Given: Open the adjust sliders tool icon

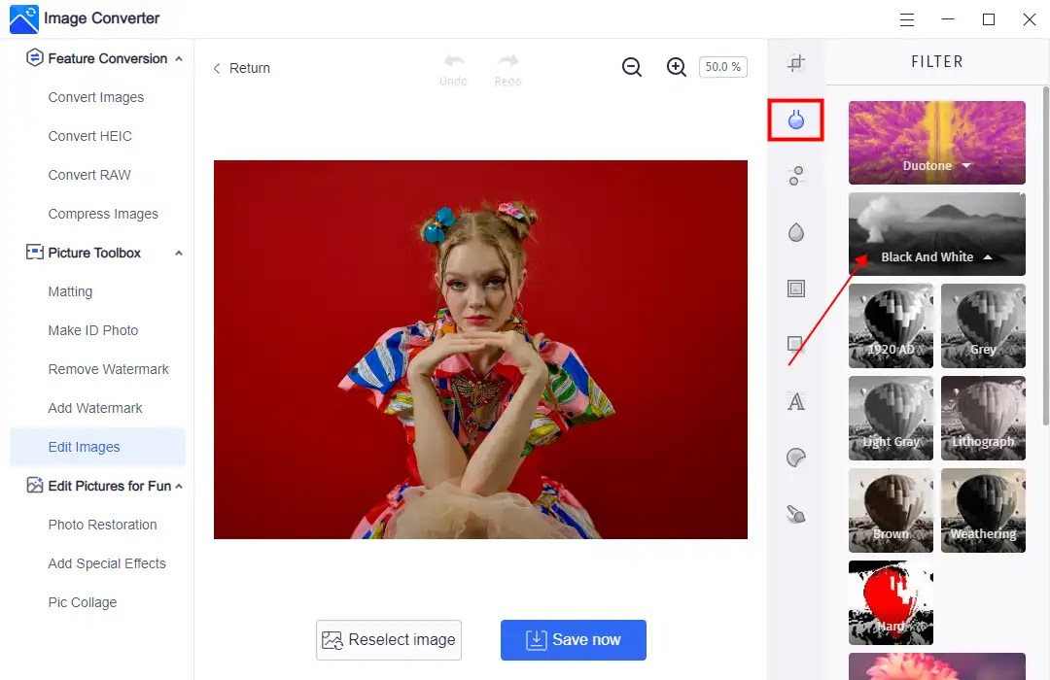Looking at the screenshot, I should [x=795, y=176].
